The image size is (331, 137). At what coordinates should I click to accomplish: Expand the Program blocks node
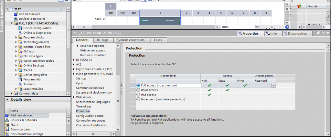click(16, 37)
